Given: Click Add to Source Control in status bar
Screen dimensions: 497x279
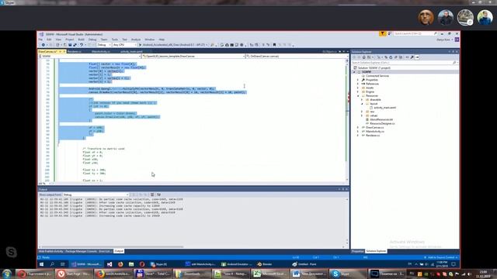Looking at the screenshot, I should coord(441,257).
